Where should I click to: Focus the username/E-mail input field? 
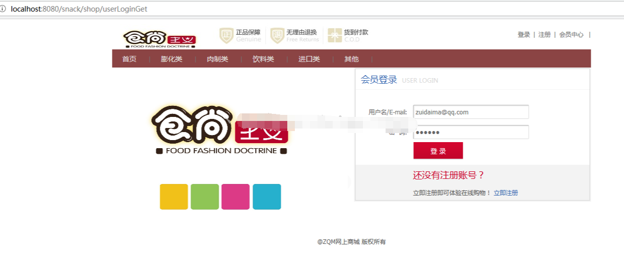(471, 112)
